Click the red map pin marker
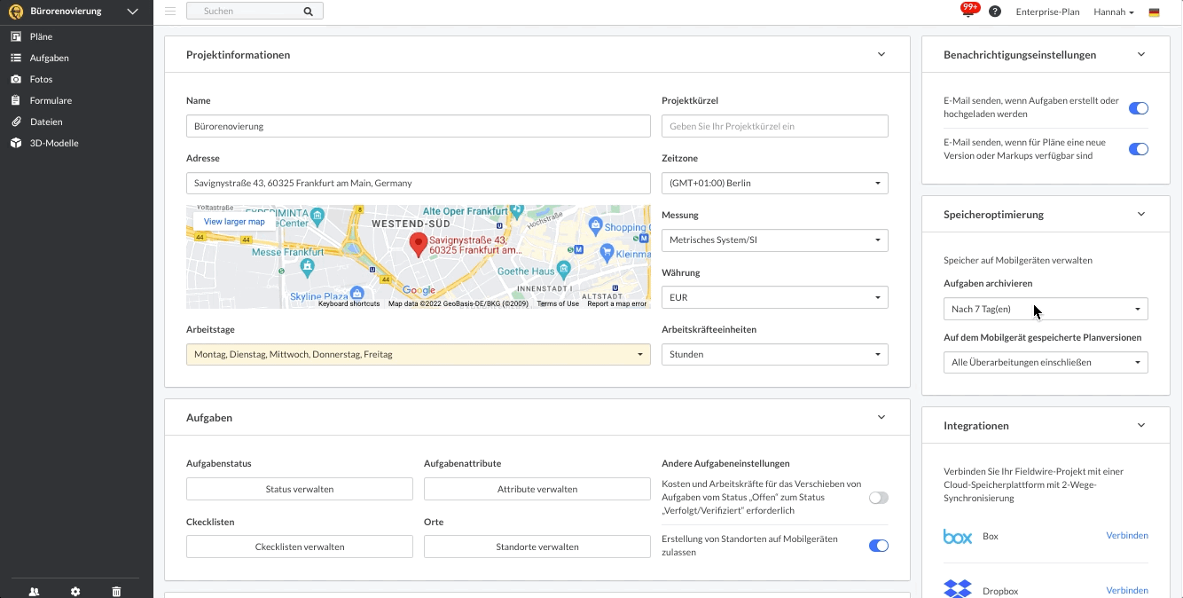Viewport: 1183px width, 598px height. point(418,245)
